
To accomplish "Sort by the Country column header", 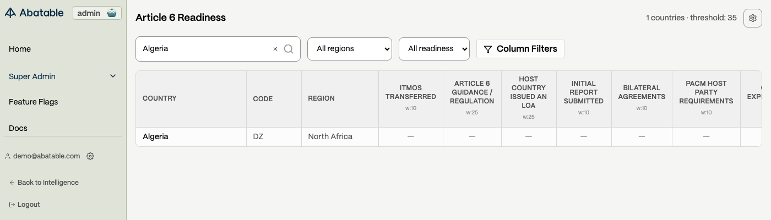I will point(160,98).
